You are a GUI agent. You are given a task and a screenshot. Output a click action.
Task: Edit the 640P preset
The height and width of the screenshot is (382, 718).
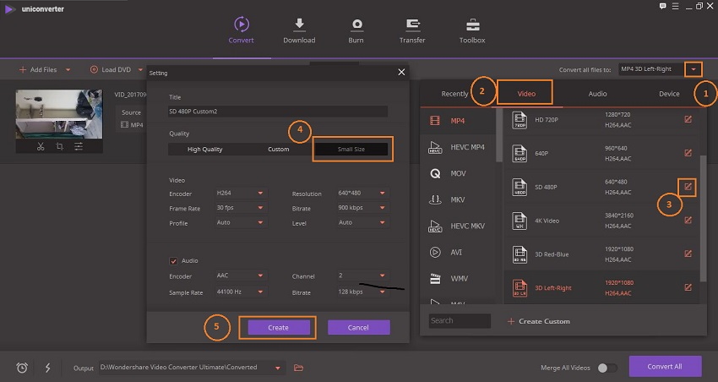click(x=688, y=153)
